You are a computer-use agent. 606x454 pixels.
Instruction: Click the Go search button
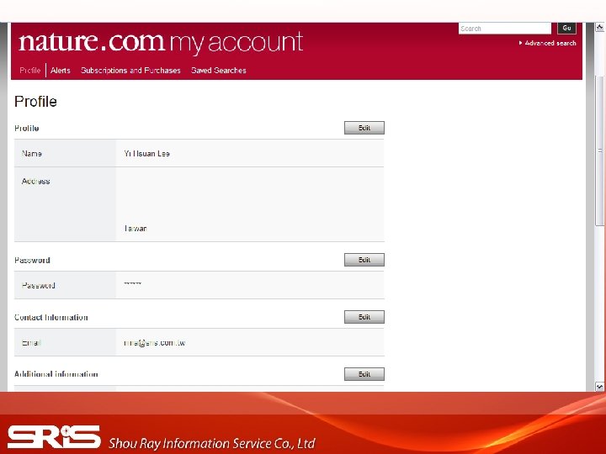[566, 29]
